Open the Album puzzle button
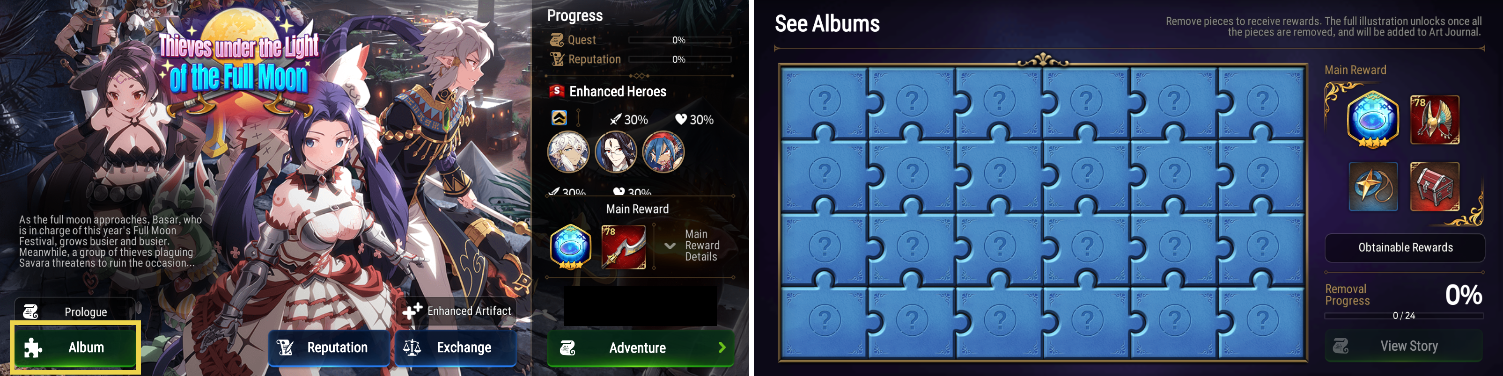 [75, 347]
